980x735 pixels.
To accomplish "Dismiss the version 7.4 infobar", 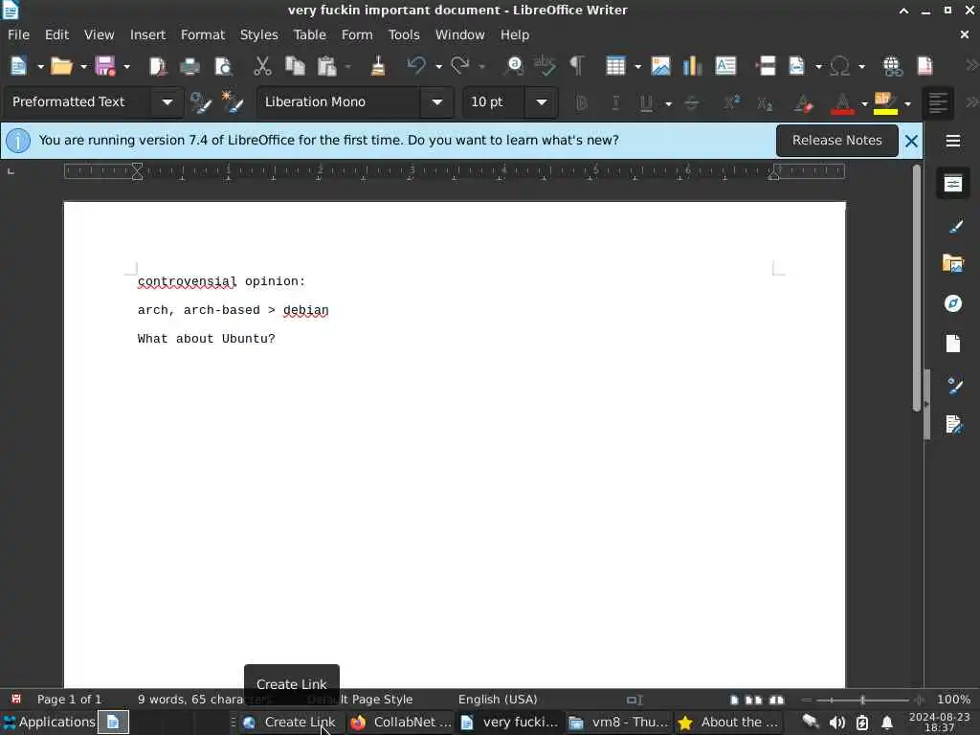I will pos(911,142).
